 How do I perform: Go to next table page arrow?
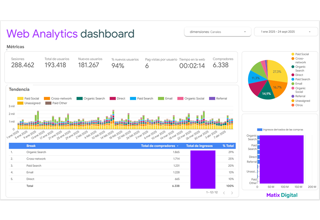[232, 193]
